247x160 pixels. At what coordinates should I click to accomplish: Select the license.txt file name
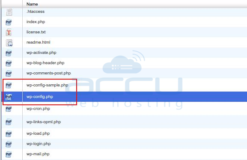[x=36, y=32]
